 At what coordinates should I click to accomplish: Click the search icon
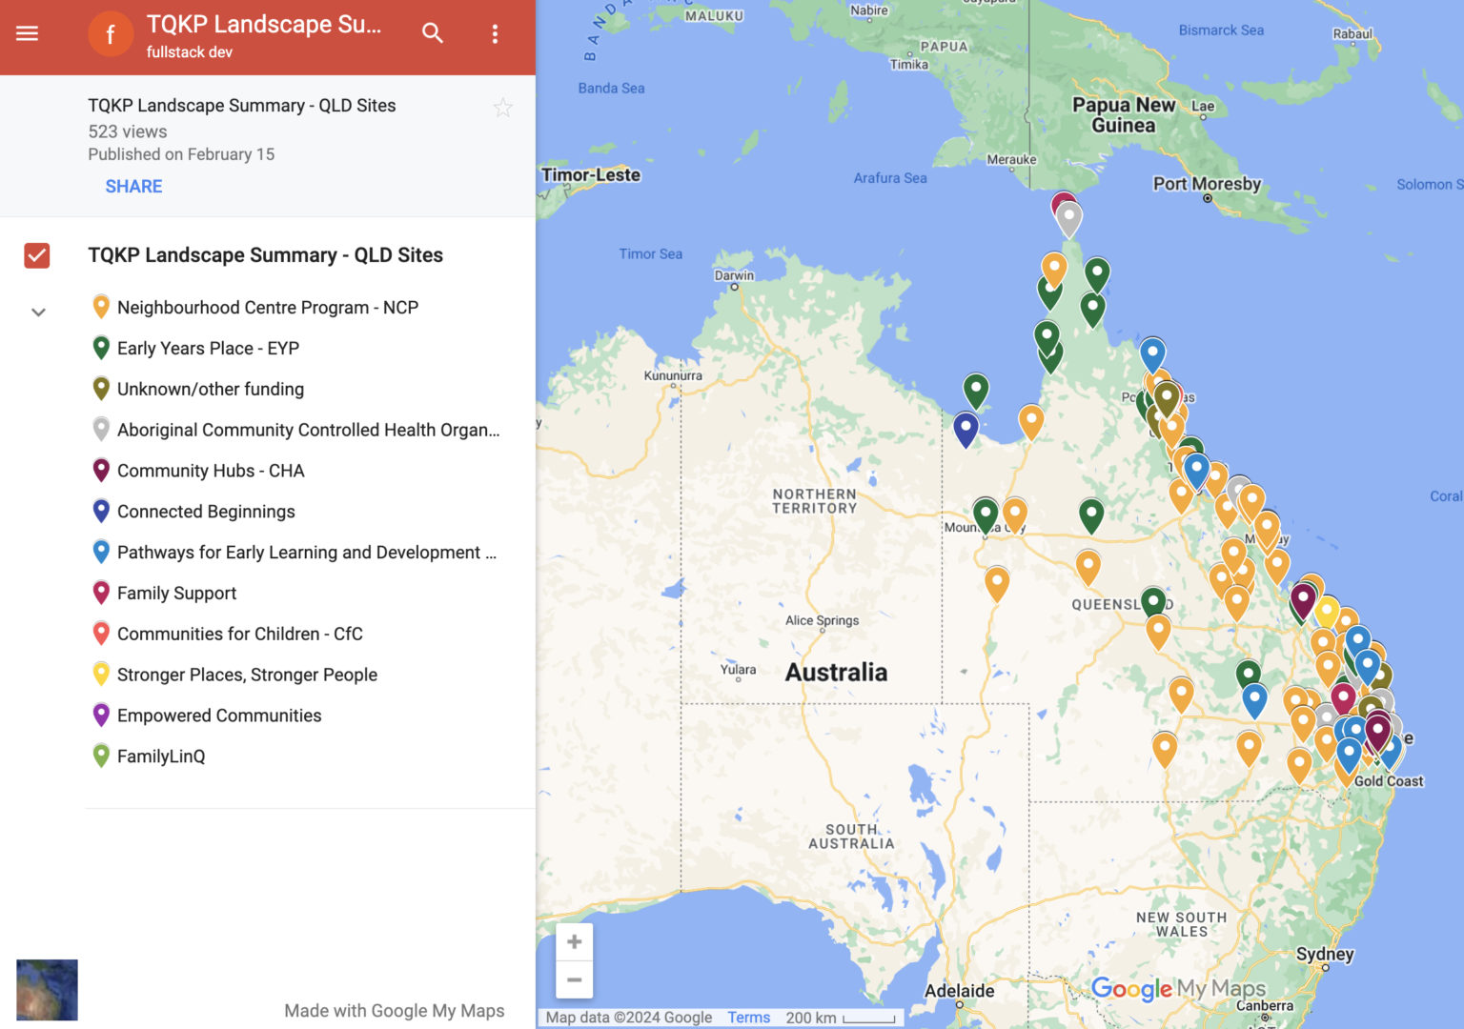pyautogui.click(x=433, y=33)
